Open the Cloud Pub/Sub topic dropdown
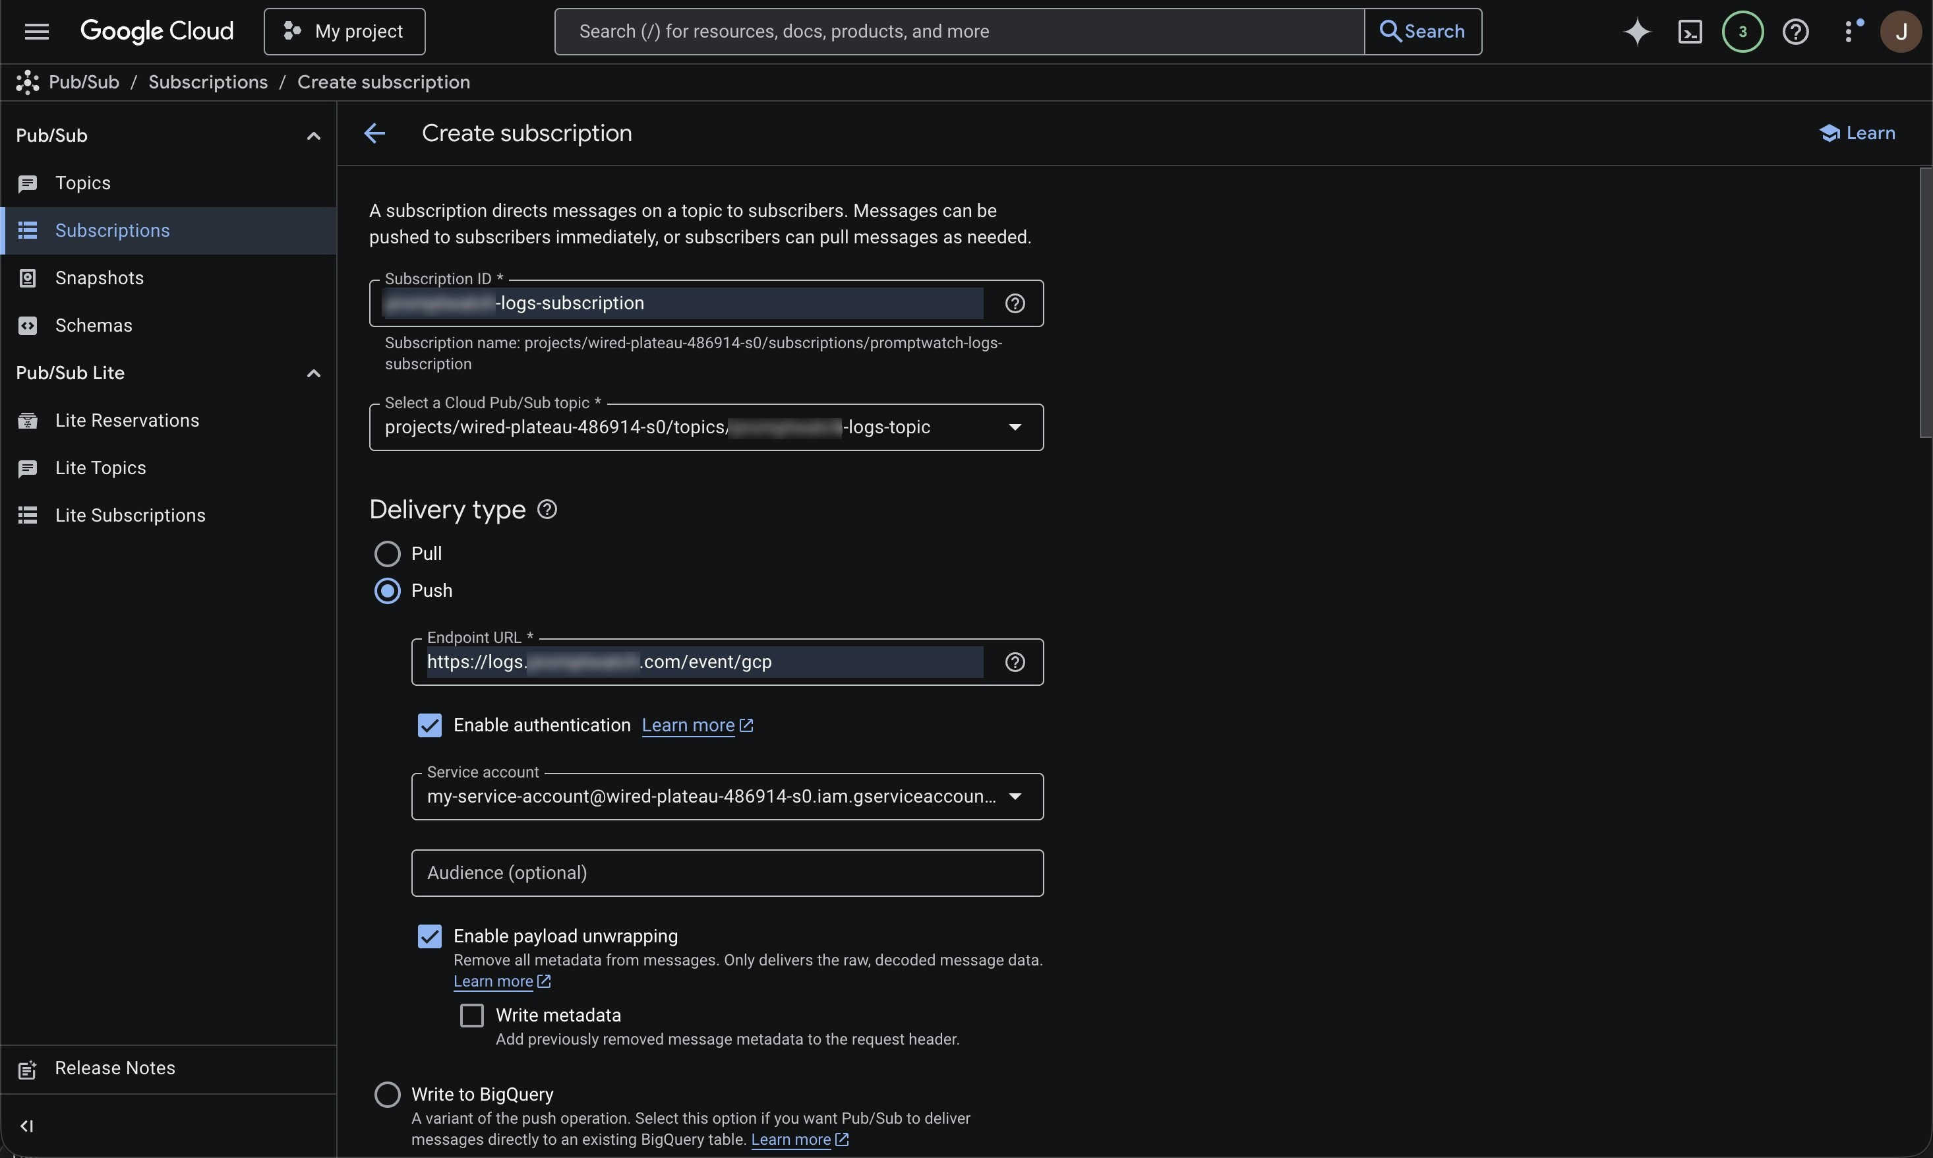This screenshot has height=1158, width=1933. tap(1015, 427)
